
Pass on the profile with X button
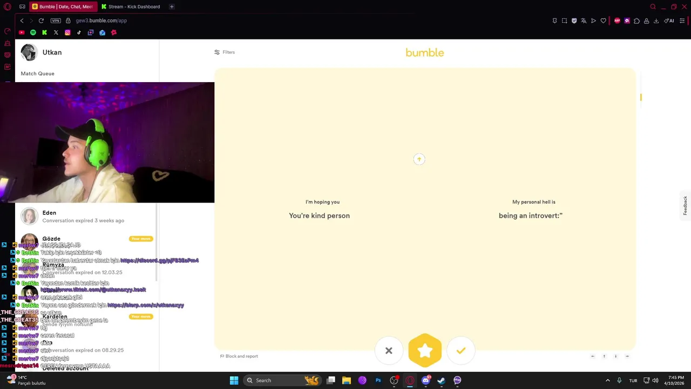point(389,351)
